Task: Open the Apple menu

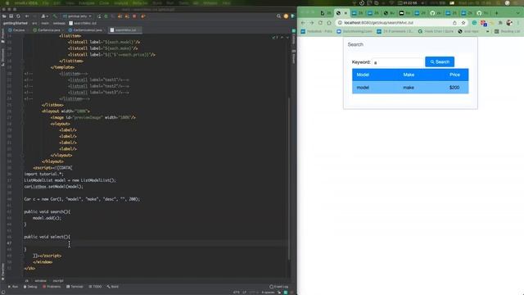Action: click(x=7, y=3)
